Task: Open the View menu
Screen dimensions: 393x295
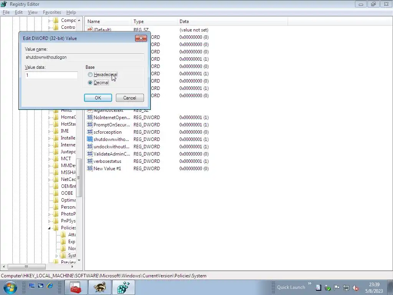Action: coord(33,12)
